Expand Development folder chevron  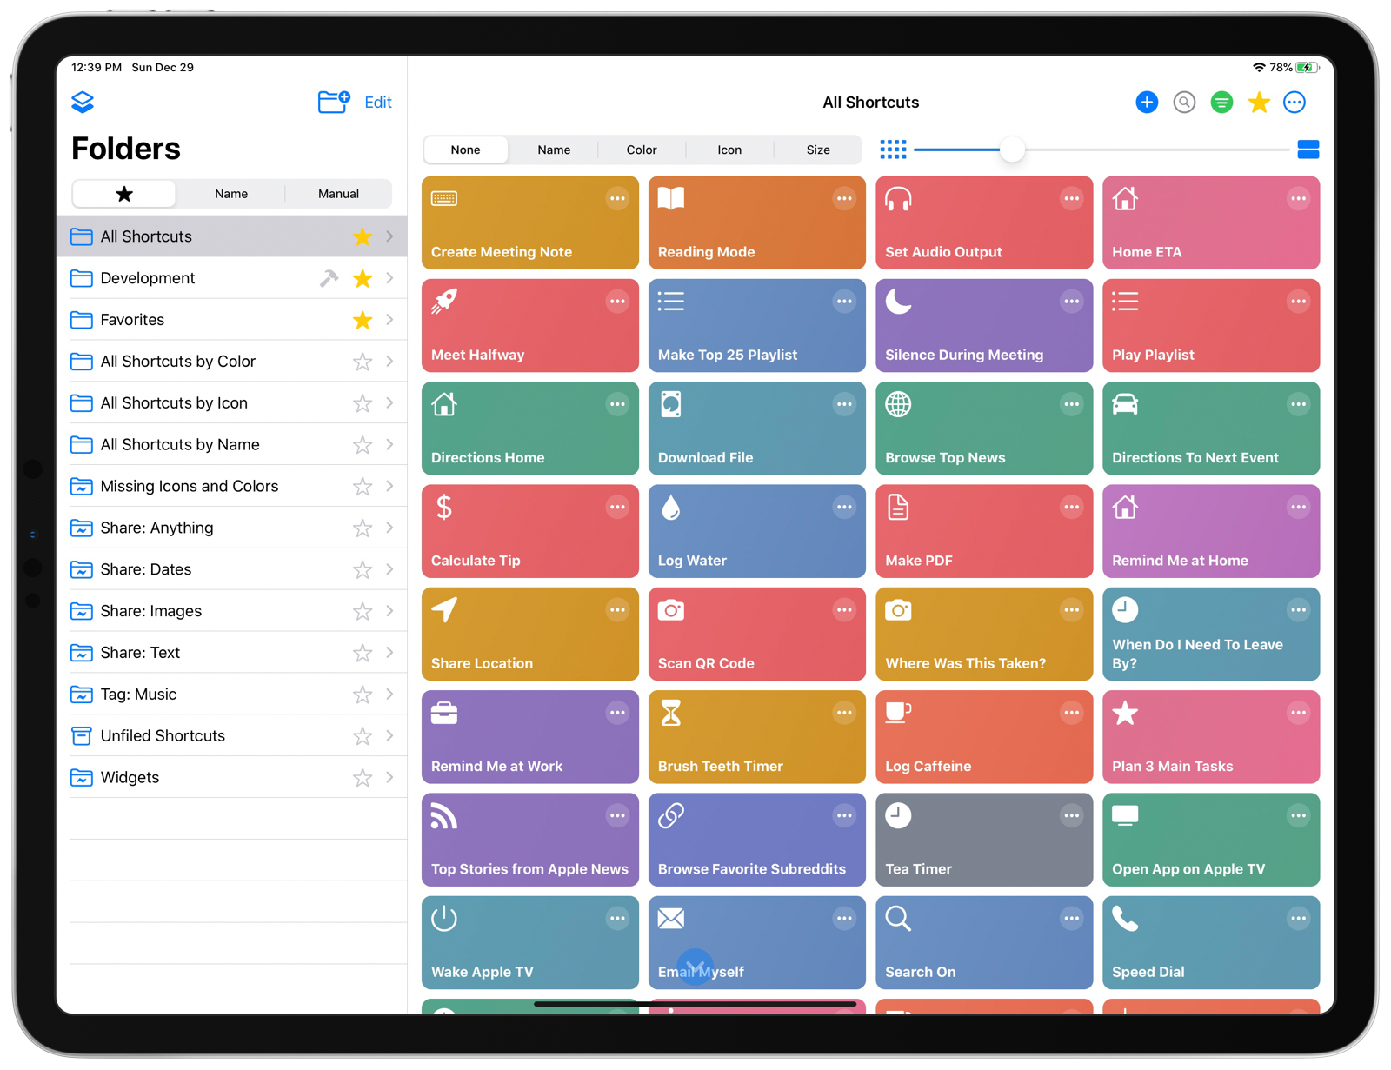tap(390, 278)
